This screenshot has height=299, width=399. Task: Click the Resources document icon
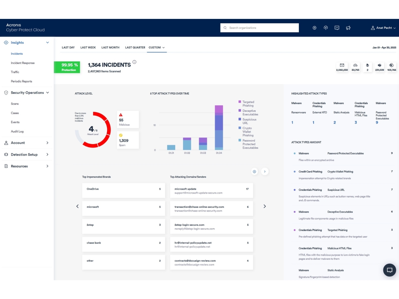pyautogui.click(x=6, y=166)
